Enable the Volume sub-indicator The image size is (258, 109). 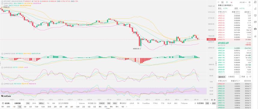82,103
